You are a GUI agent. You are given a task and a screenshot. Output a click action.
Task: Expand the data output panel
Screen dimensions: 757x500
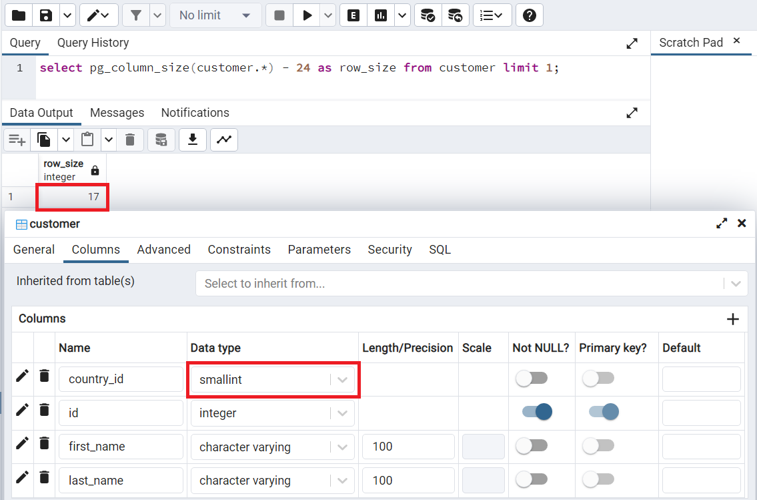632,113
